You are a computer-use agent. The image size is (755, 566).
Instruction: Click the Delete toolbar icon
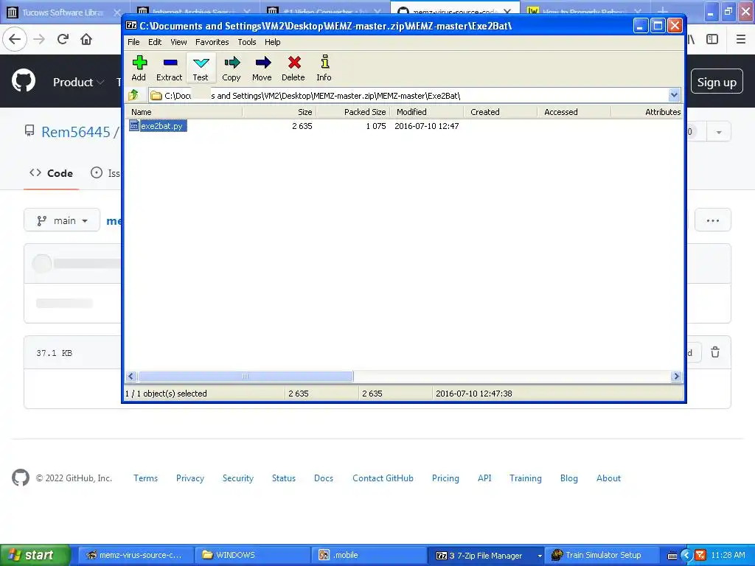click(x=293, y=68)
